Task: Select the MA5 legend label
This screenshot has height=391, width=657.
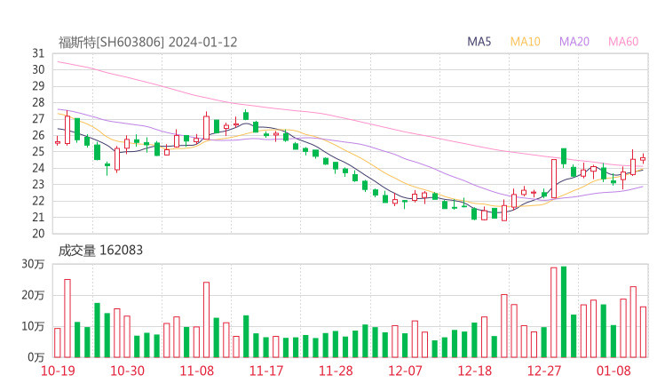Action: pos(479,42)
